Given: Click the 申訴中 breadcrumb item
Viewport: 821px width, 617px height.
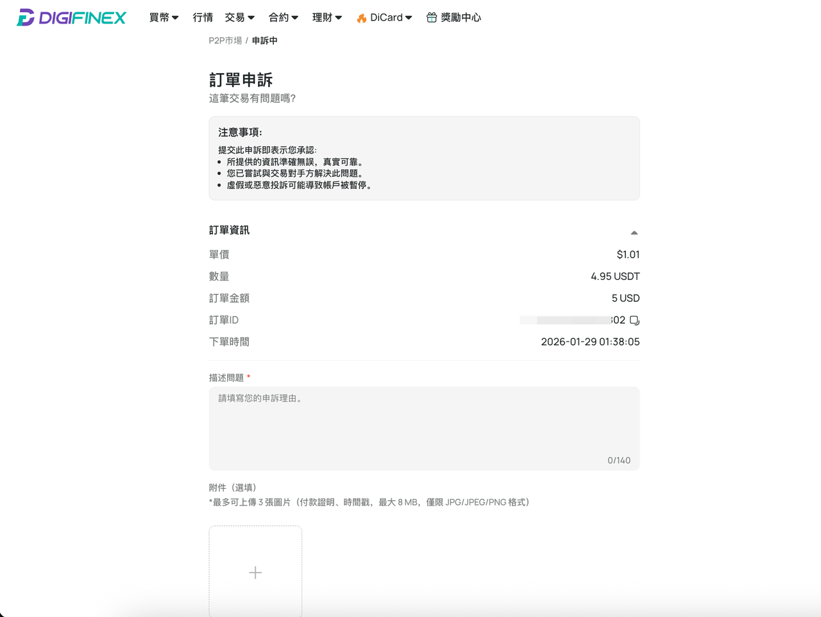Looking at the screenshot, I should point(265,40).
